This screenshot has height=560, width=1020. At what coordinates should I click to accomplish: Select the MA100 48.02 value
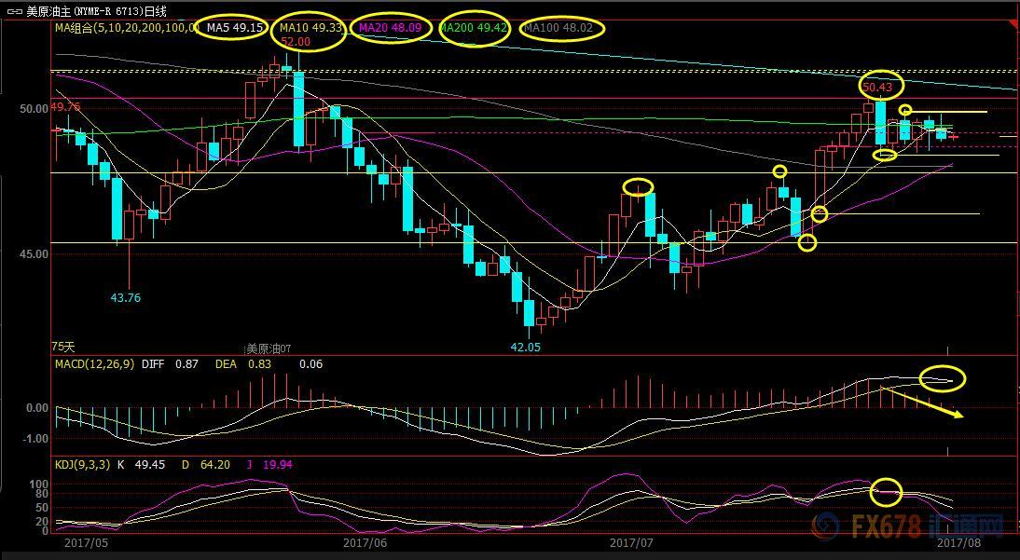pyautogui.click(x=559, y=28)
